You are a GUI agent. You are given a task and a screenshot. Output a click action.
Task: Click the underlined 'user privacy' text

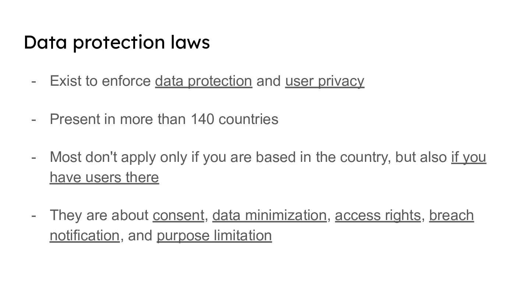point(325,81)
